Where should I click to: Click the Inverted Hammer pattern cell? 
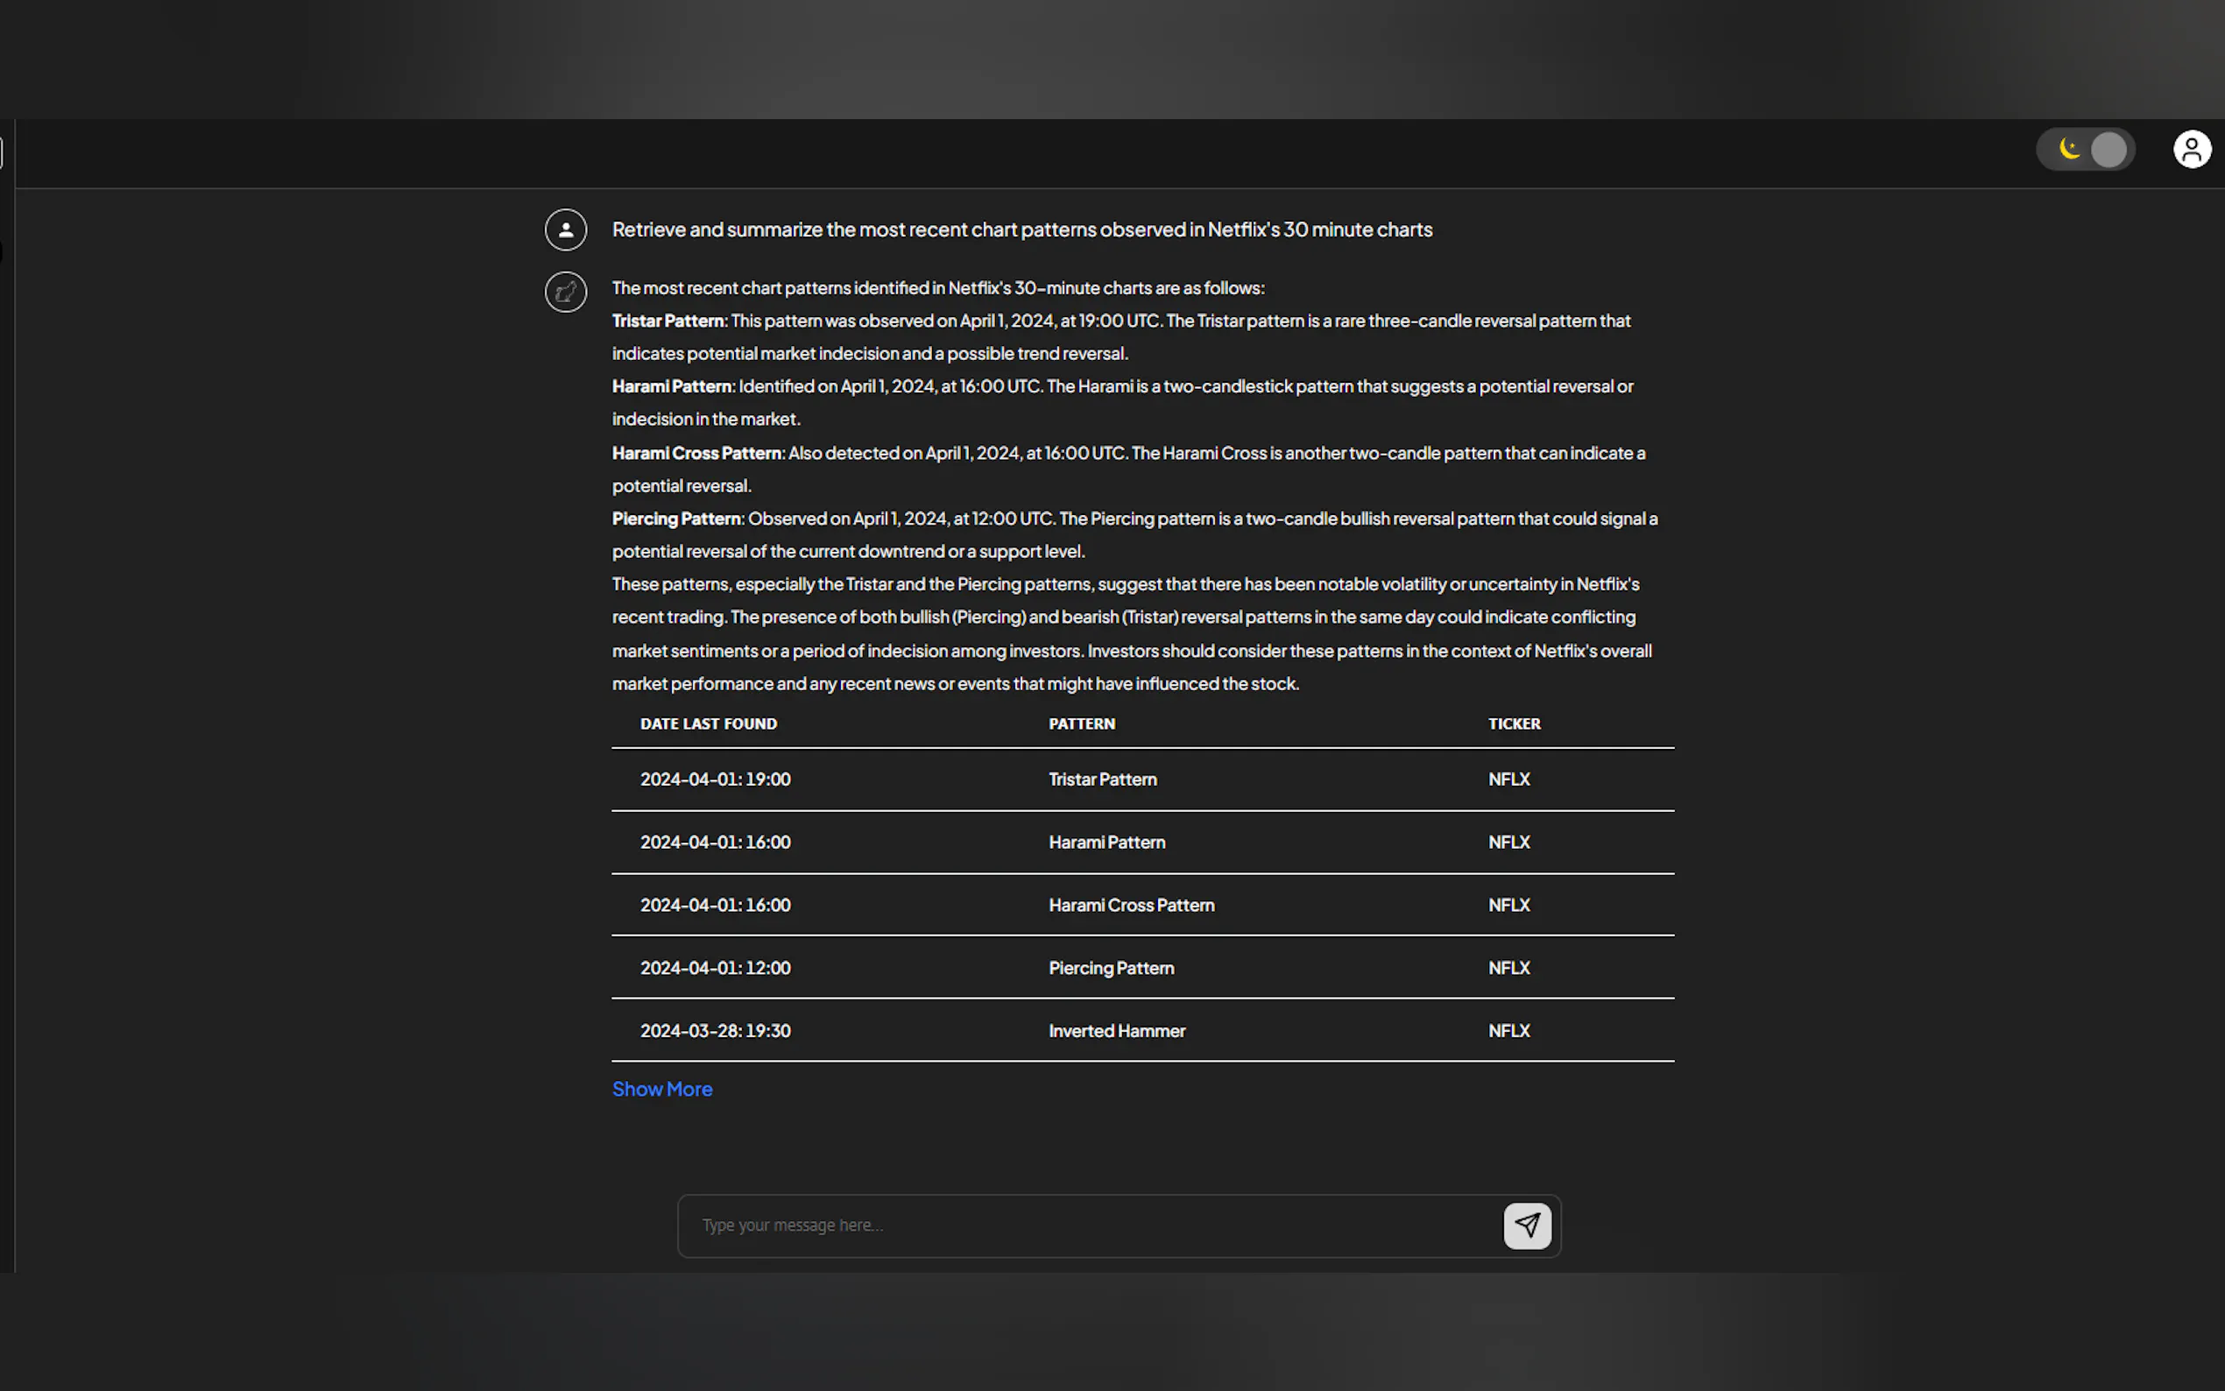1117,1031
